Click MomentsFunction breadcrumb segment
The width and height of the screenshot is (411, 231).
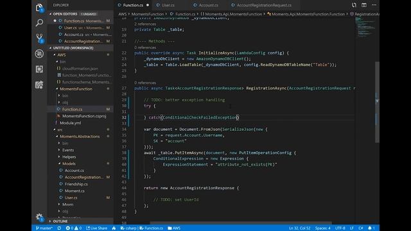(147, 14)
